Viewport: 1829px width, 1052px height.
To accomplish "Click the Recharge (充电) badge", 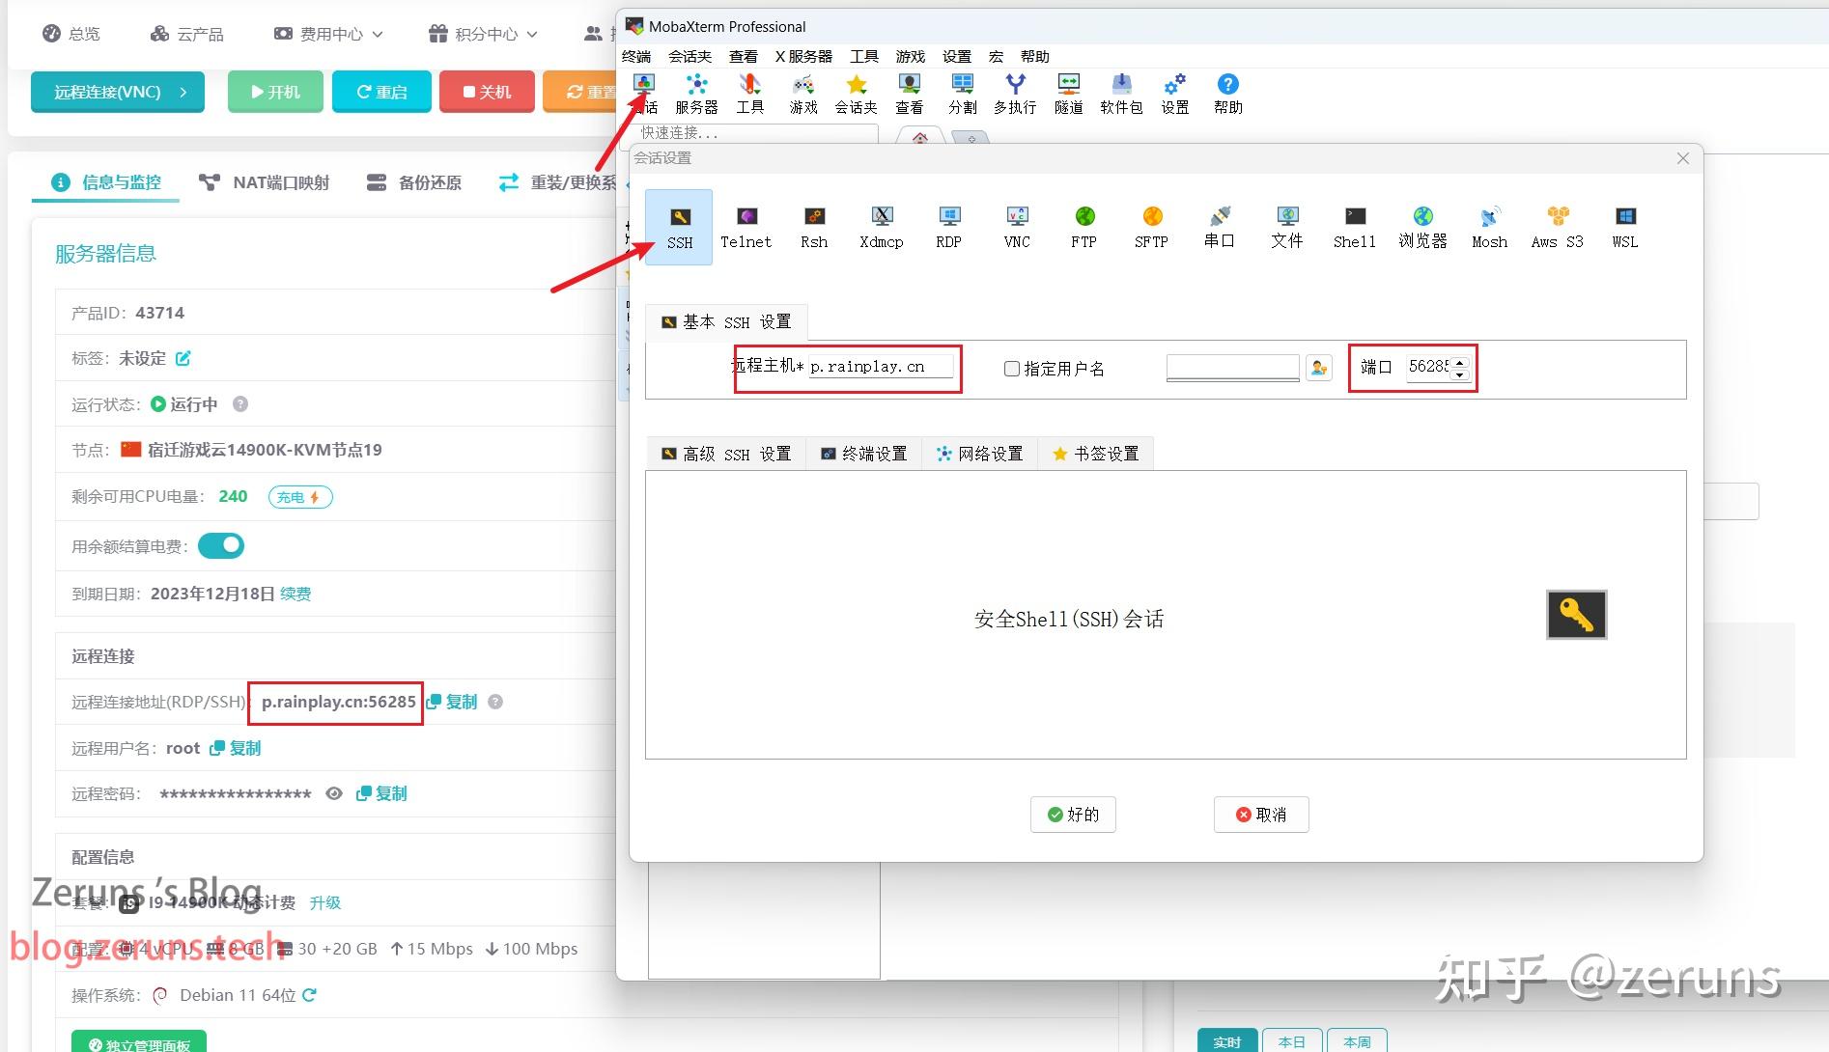I will click(x=300, y=497).
